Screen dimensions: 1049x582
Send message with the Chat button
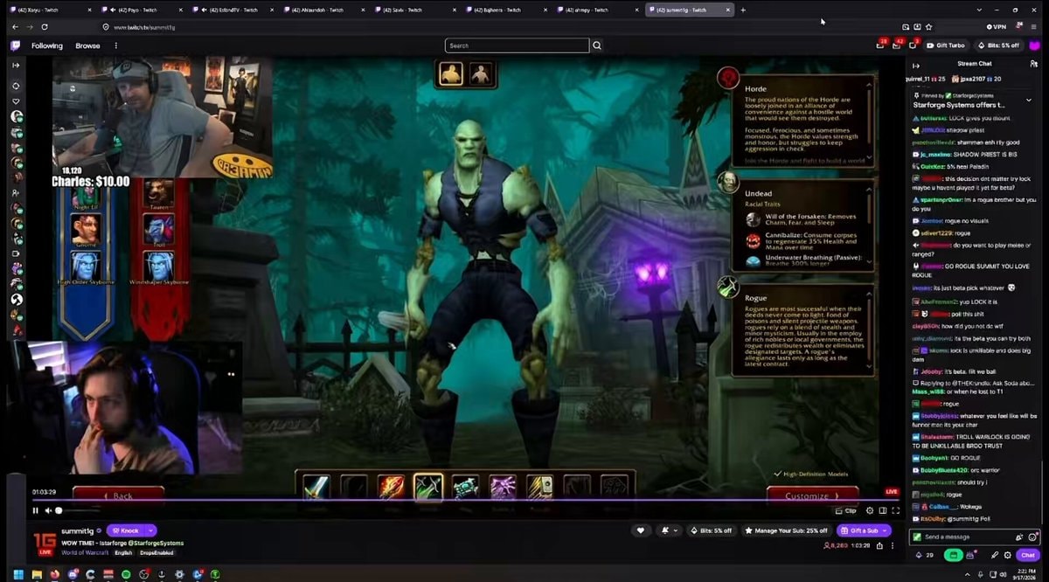pos(1027,555)
